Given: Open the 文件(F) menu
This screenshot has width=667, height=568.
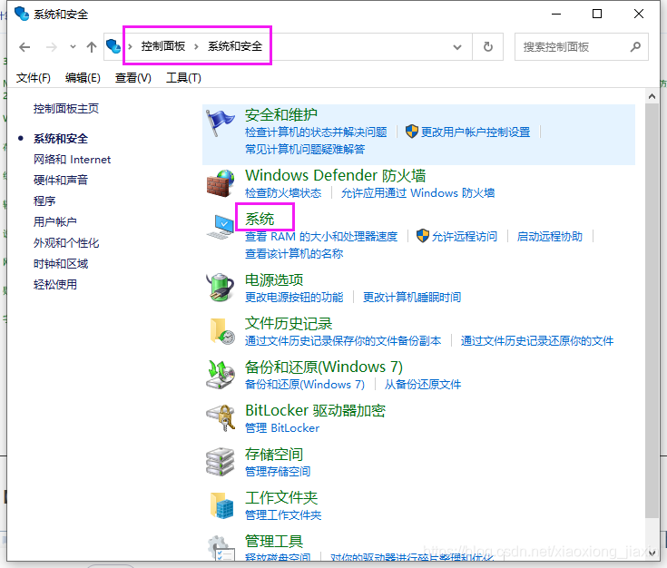Looking at the screenshot, I should click(x=34, y=78).
